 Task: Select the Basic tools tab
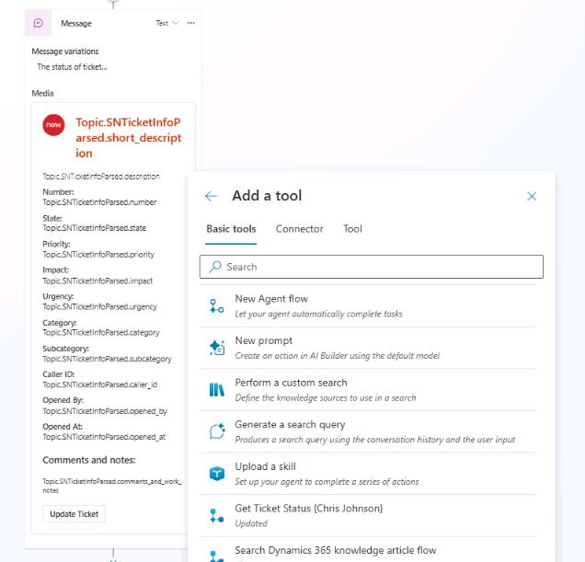(x=231, y=229)
